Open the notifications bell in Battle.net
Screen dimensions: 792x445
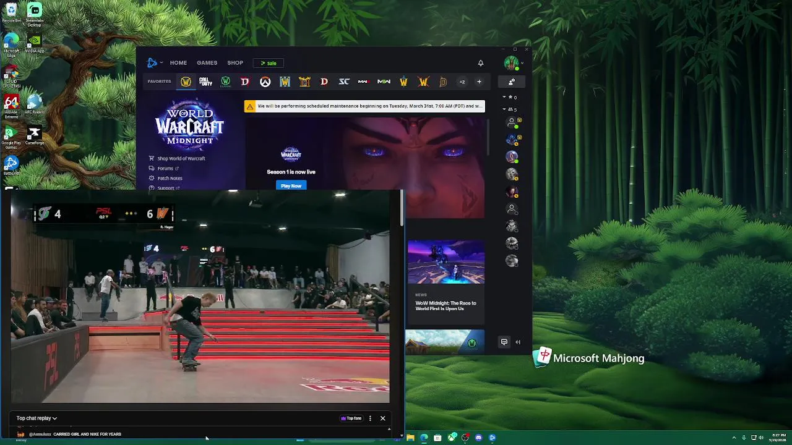pos(480,62)
